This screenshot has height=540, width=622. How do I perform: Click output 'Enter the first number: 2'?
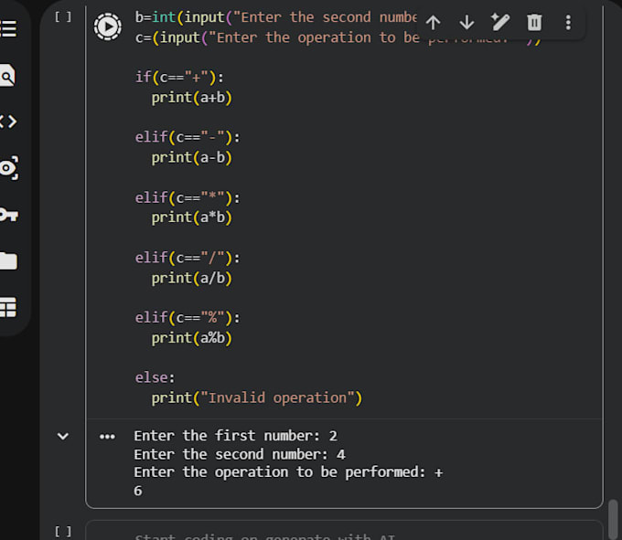[236, 436]
